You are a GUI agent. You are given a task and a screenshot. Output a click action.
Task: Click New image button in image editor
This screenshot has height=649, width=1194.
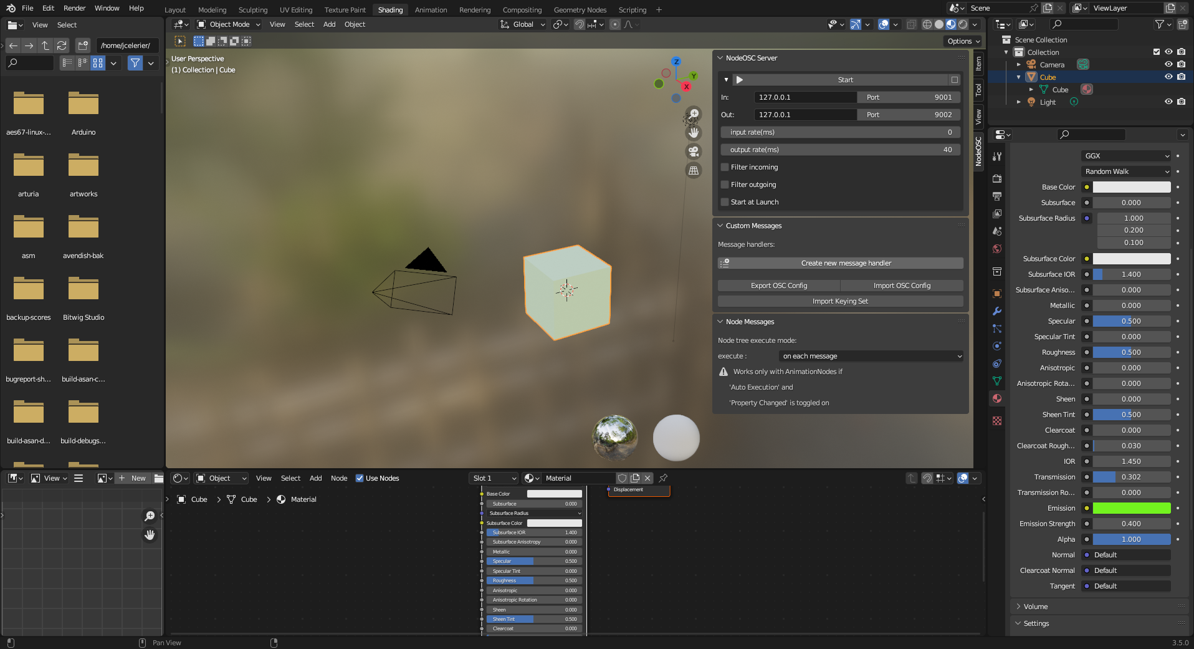point(133,478)
